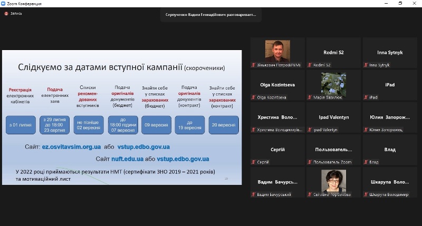Click muted mic icon beside Olga Kozintseva
422x226 pixels.
pyautogui.click(x=253, y=97)
